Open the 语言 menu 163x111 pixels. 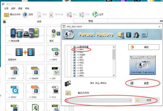(20, 8)
